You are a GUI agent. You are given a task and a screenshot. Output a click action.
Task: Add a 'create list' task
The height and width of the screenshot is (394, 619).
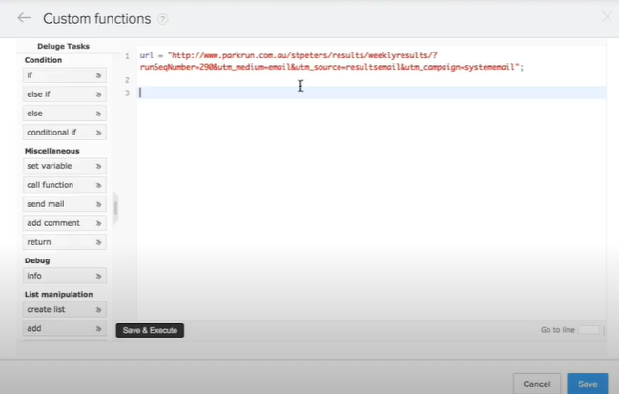[x=64, y=309]
